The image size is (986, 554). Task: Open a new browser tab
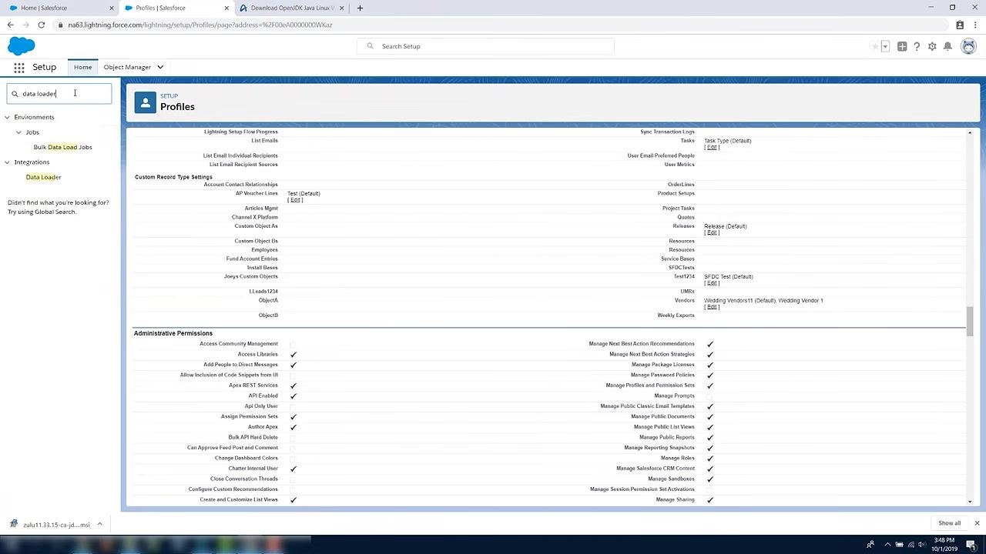point(360,8)
